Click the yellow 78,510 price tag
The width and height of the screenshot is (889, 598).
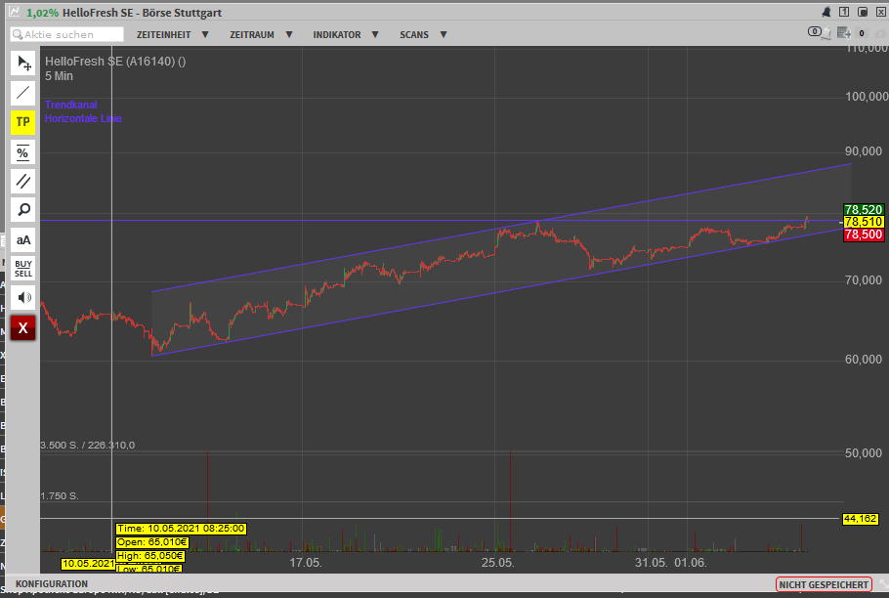(x=864, y=222)
